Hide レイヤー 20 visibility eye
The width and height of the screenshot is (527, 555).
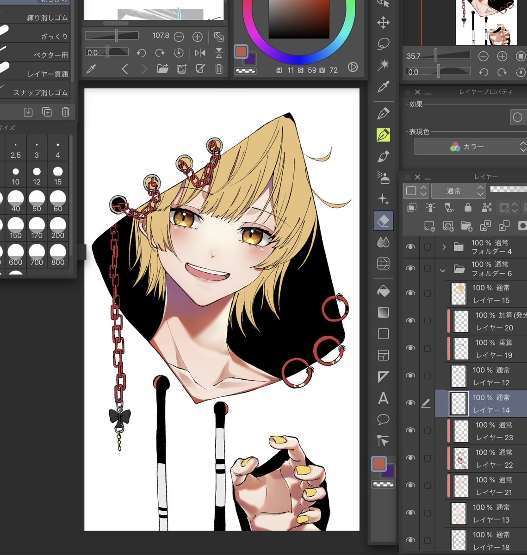pos(410,321)
